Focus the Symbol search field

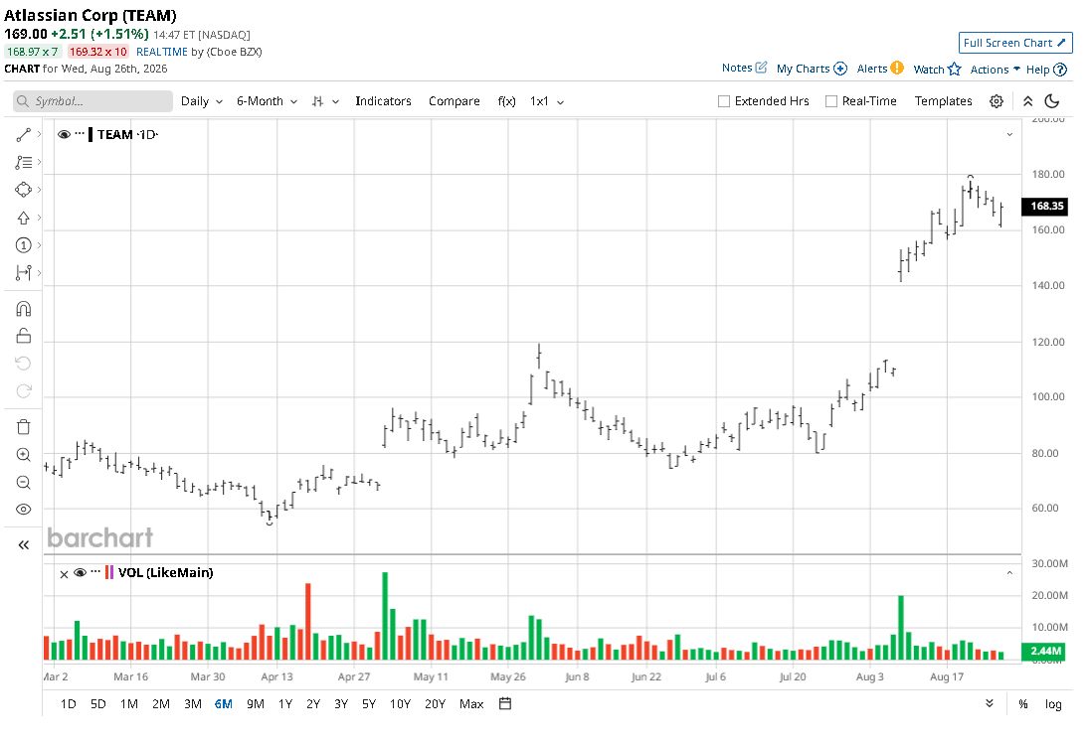[x=92, y=101]
